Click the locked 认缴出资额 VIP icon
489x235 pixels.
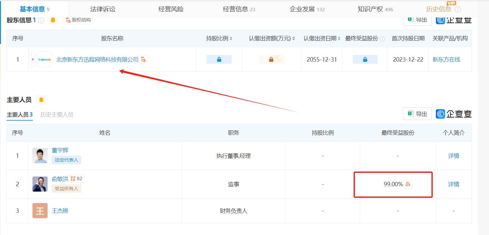(271, 59)
